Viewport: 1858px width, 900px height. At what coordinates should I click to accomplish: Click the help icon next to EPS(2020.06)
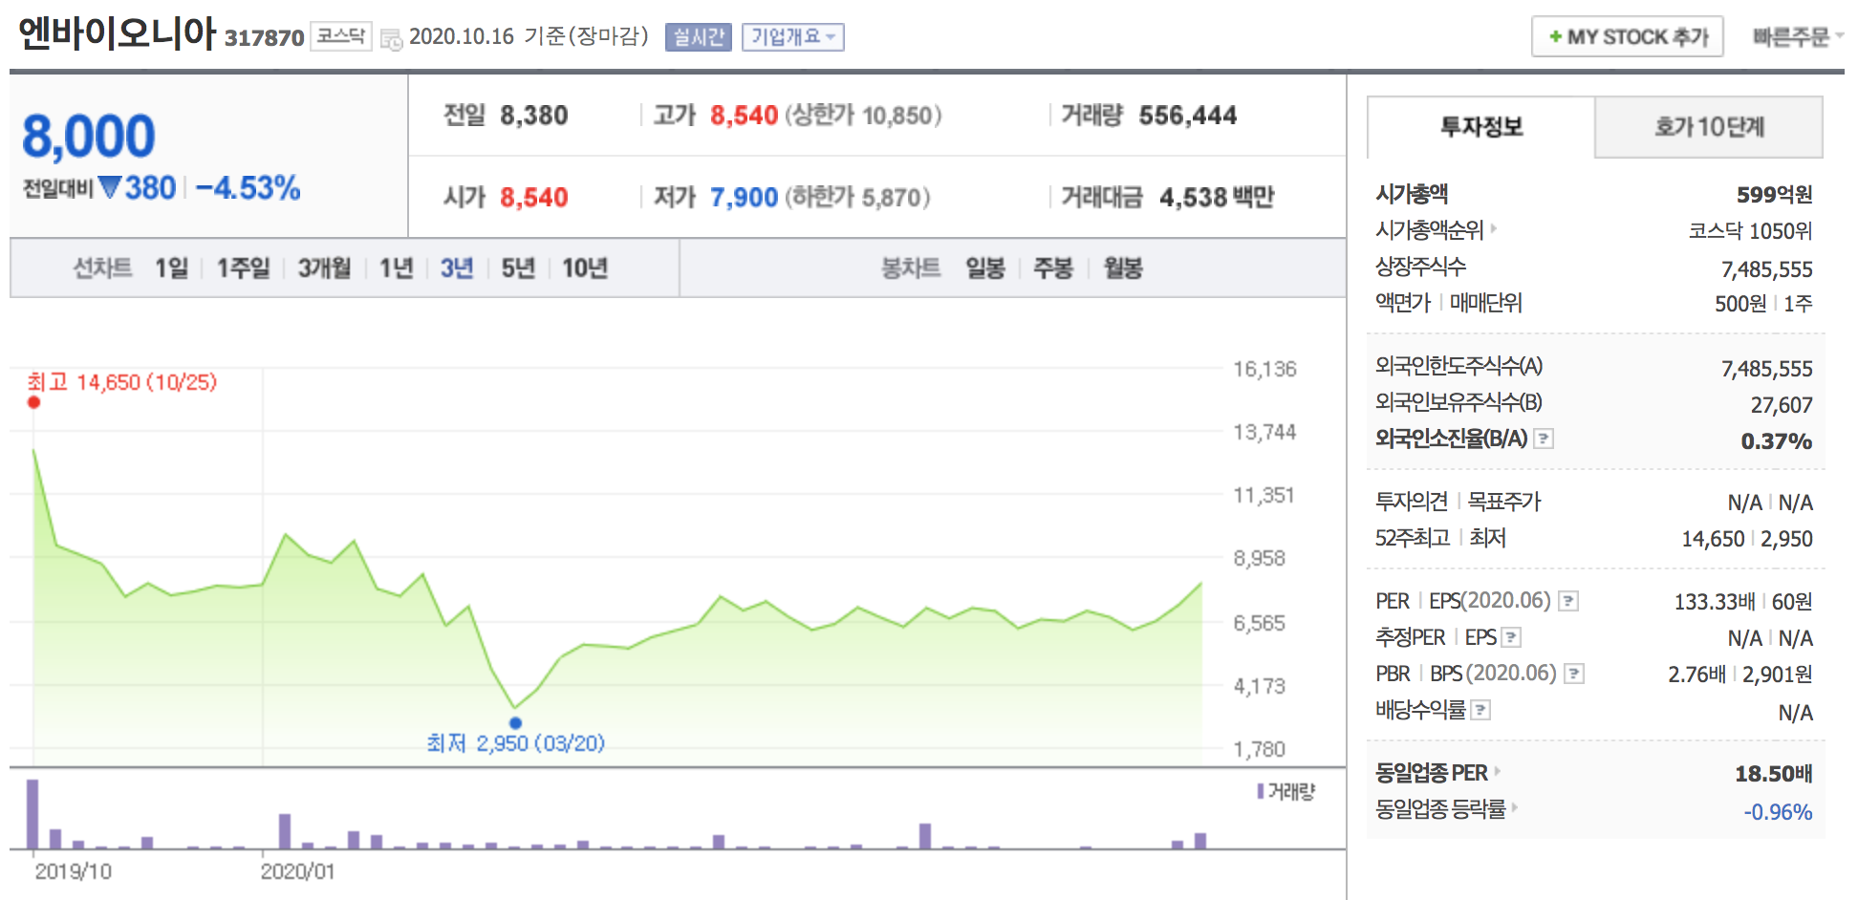pos(1567,601)
